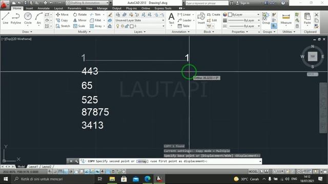Switch to Layout1 tab
The width and height of the screenshot is (328, 184).
pos(33,167)
